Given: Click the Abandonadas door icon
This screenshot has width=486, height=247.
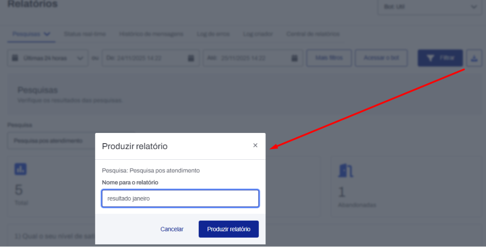Looking at the screenshot, I should [345, 170].
